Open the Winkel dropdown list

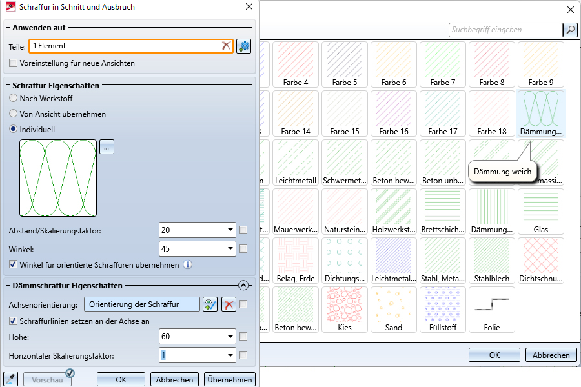point(231,248)
